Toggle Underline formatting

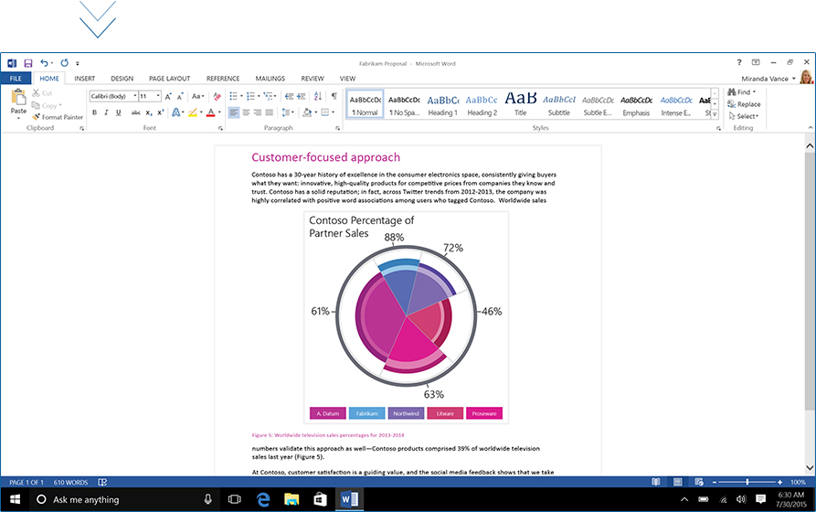119,112
